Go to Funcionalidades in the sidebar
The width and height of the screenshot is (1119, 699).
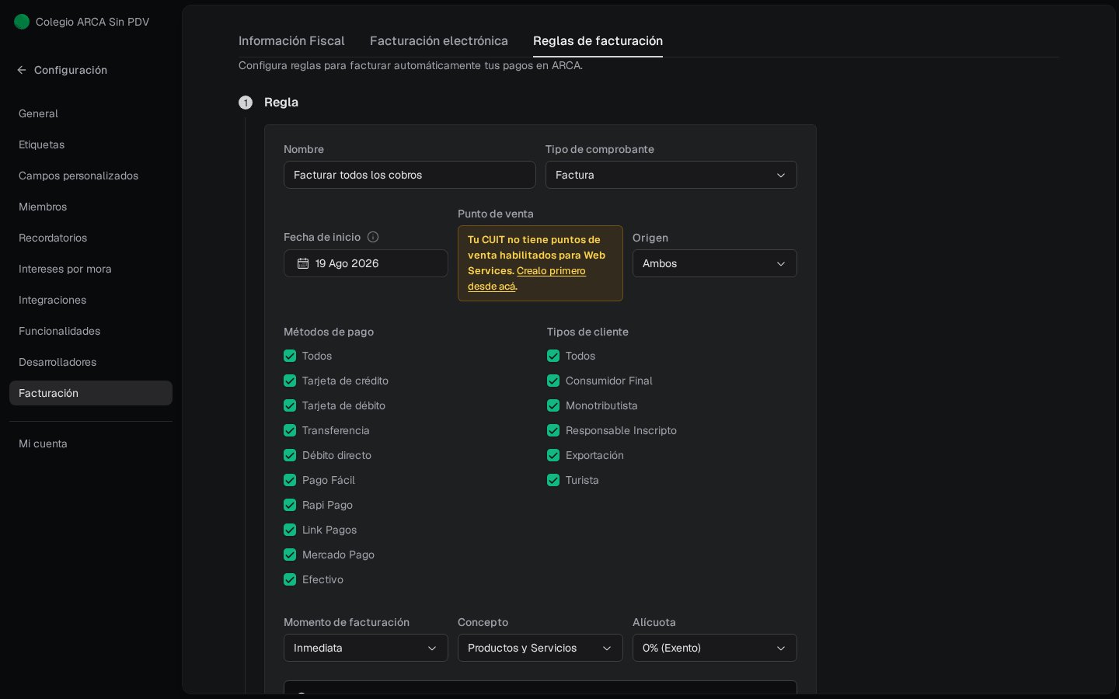(91, 331)
